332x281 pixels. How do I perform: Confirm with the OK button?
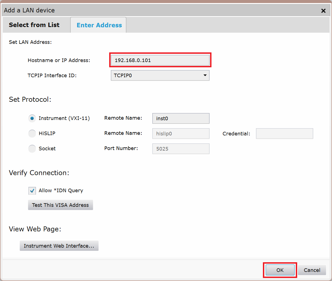tap(280, 270)
